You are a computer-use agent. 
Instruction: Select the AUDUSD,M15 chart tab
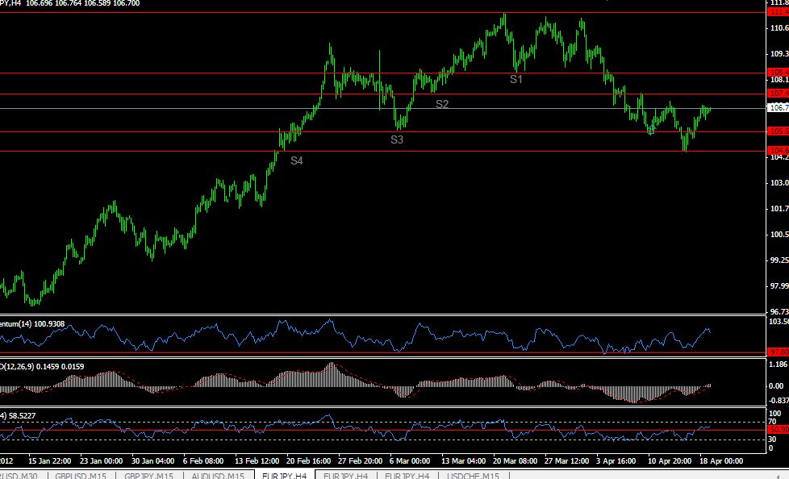[218, 475]
